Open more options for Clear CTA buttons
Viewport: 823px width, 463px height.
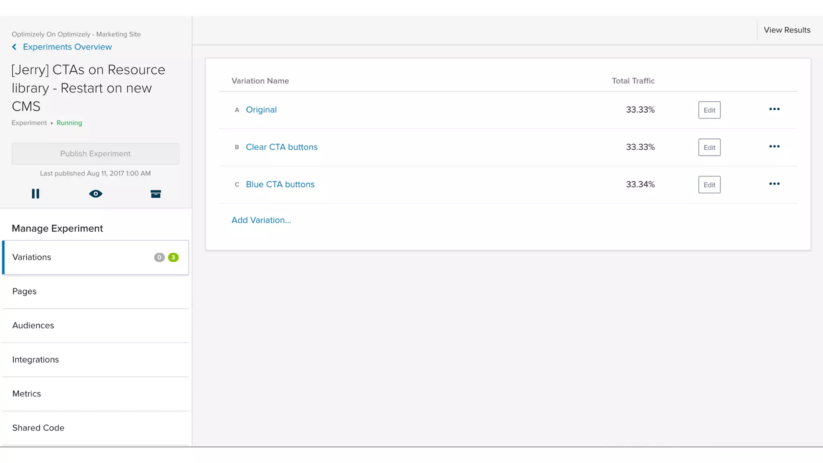tap(774, 147)
